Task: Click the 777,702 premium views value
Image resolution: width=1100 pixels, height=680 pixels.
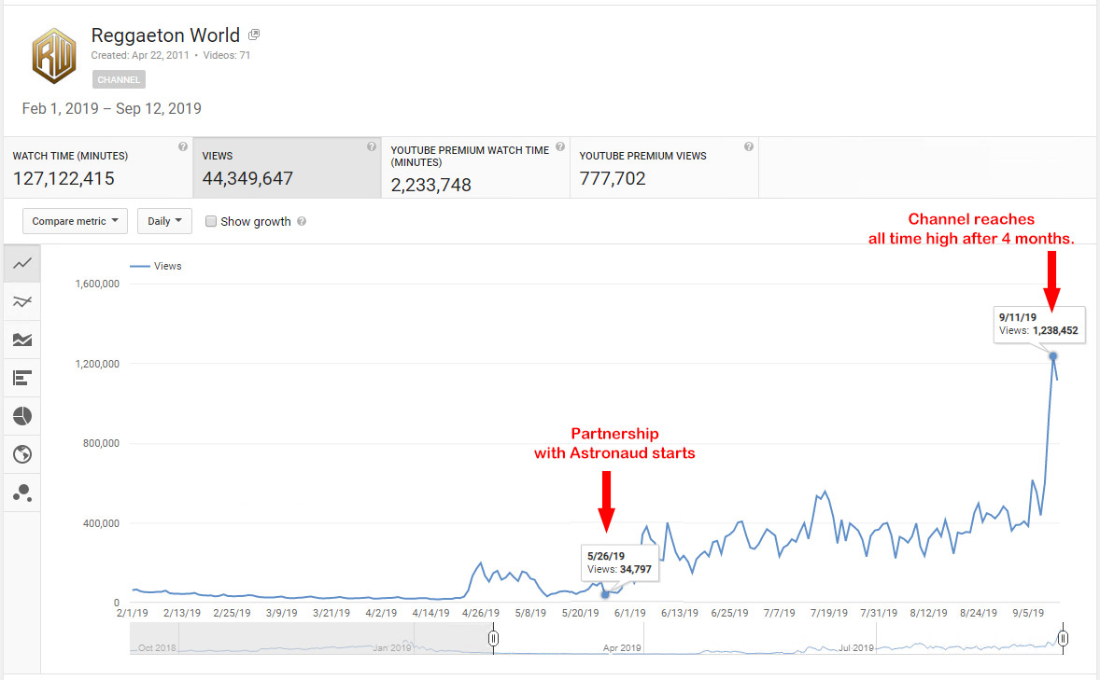Action: (x=613, y=179)
